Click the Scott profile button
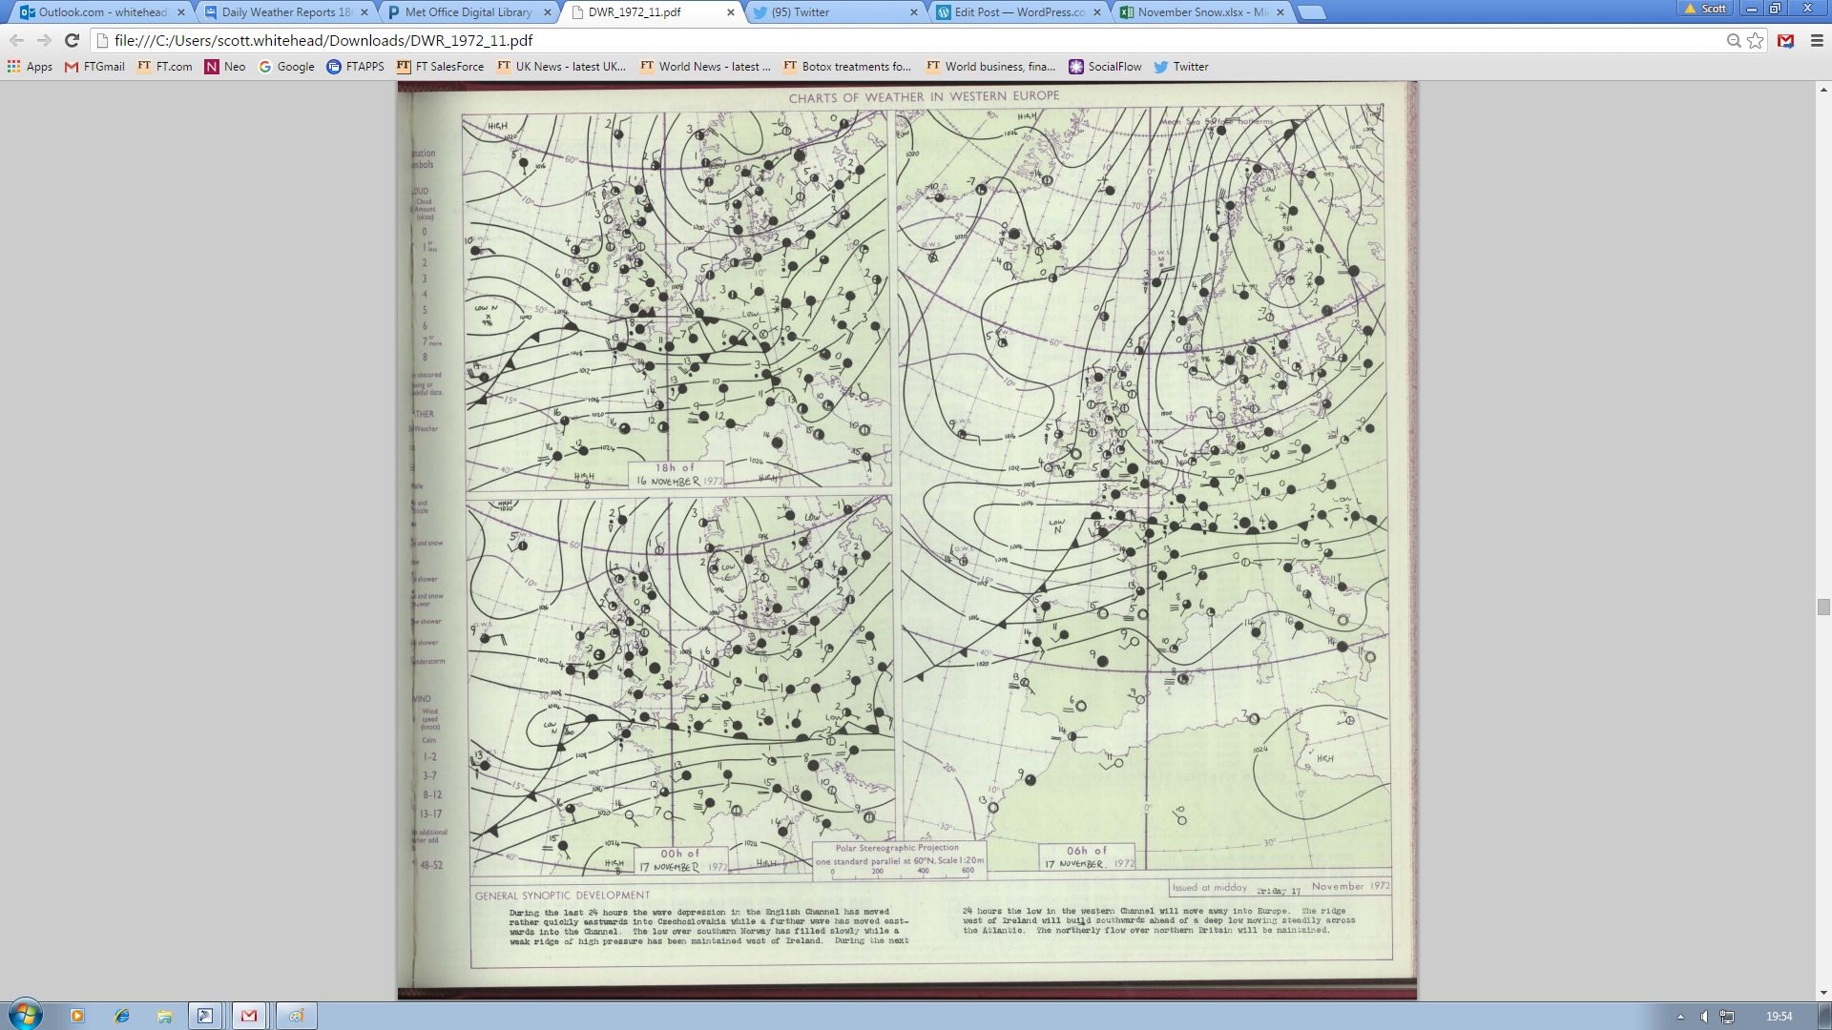Screen dimensions: 1832x1030 click(x=1705, y=9)
